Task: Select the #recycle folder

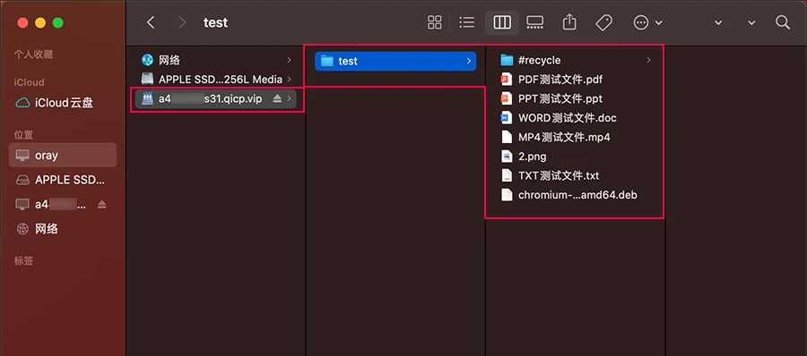Action: pos(575,60)
